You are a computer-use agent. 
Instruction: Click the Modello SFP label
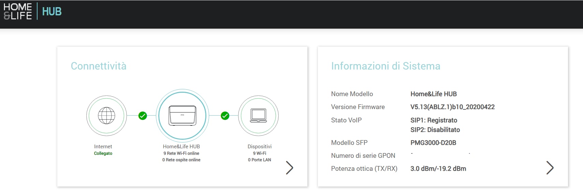click(349, 142)
